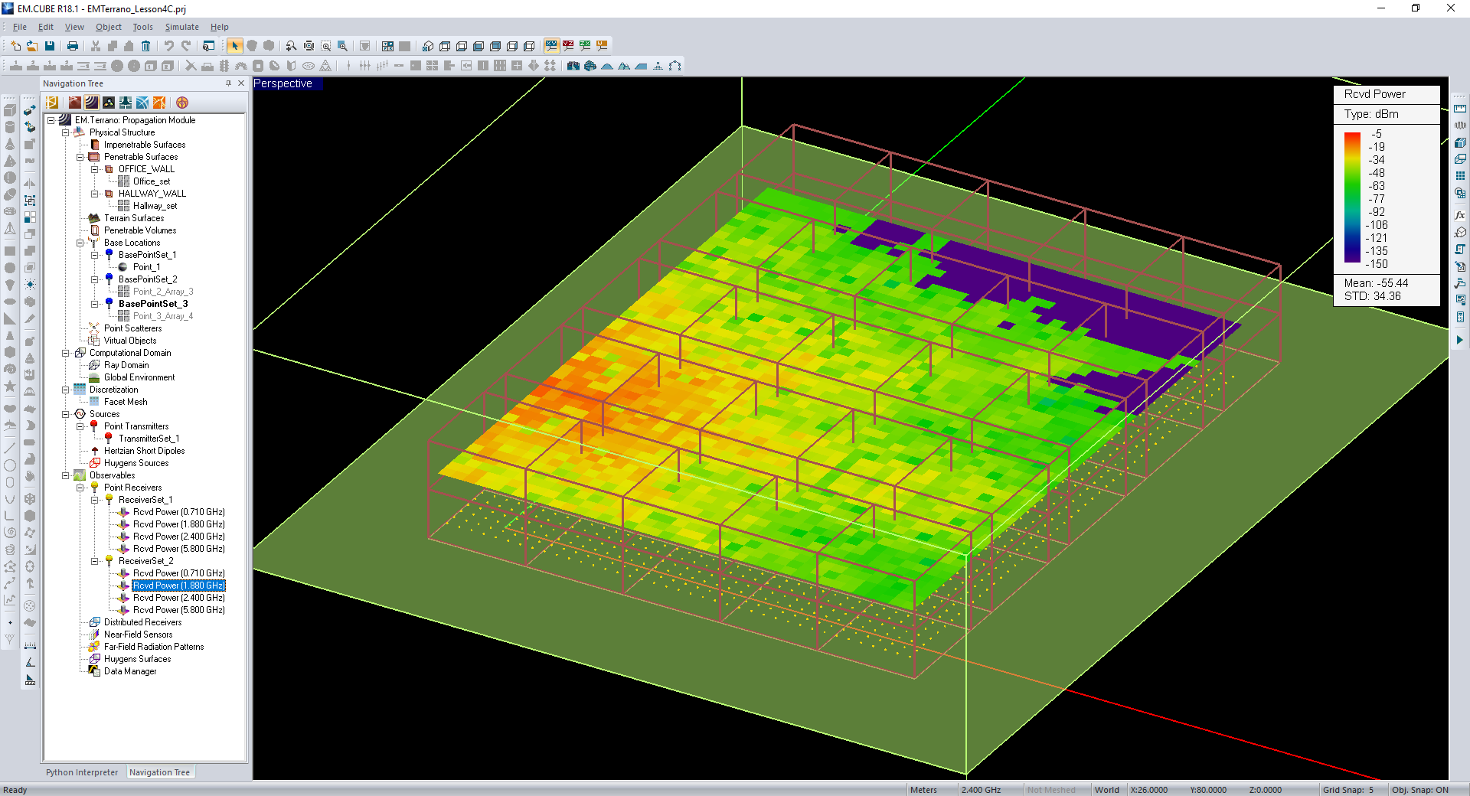Select Rcvd Power (5.800 GHz) under ReceiverSet_1
1470x796 pixels.
point(178,549)
